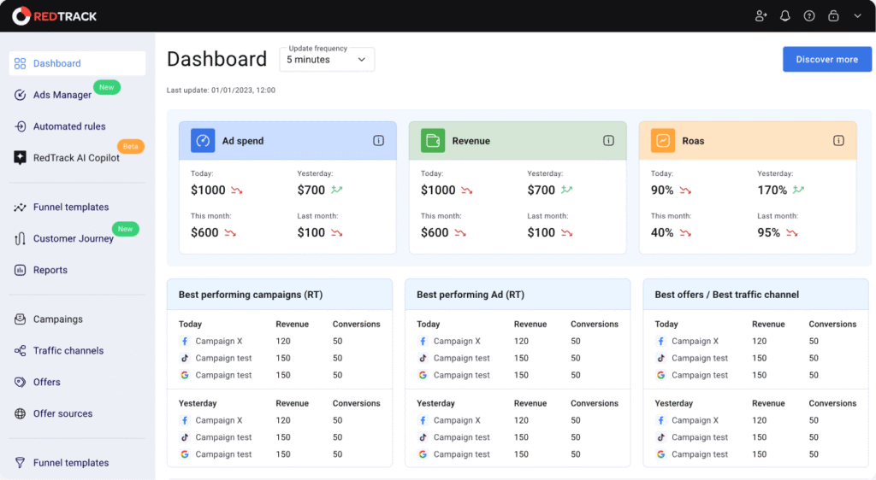Click the Beta badge on AI Copilot

[131, 146]
